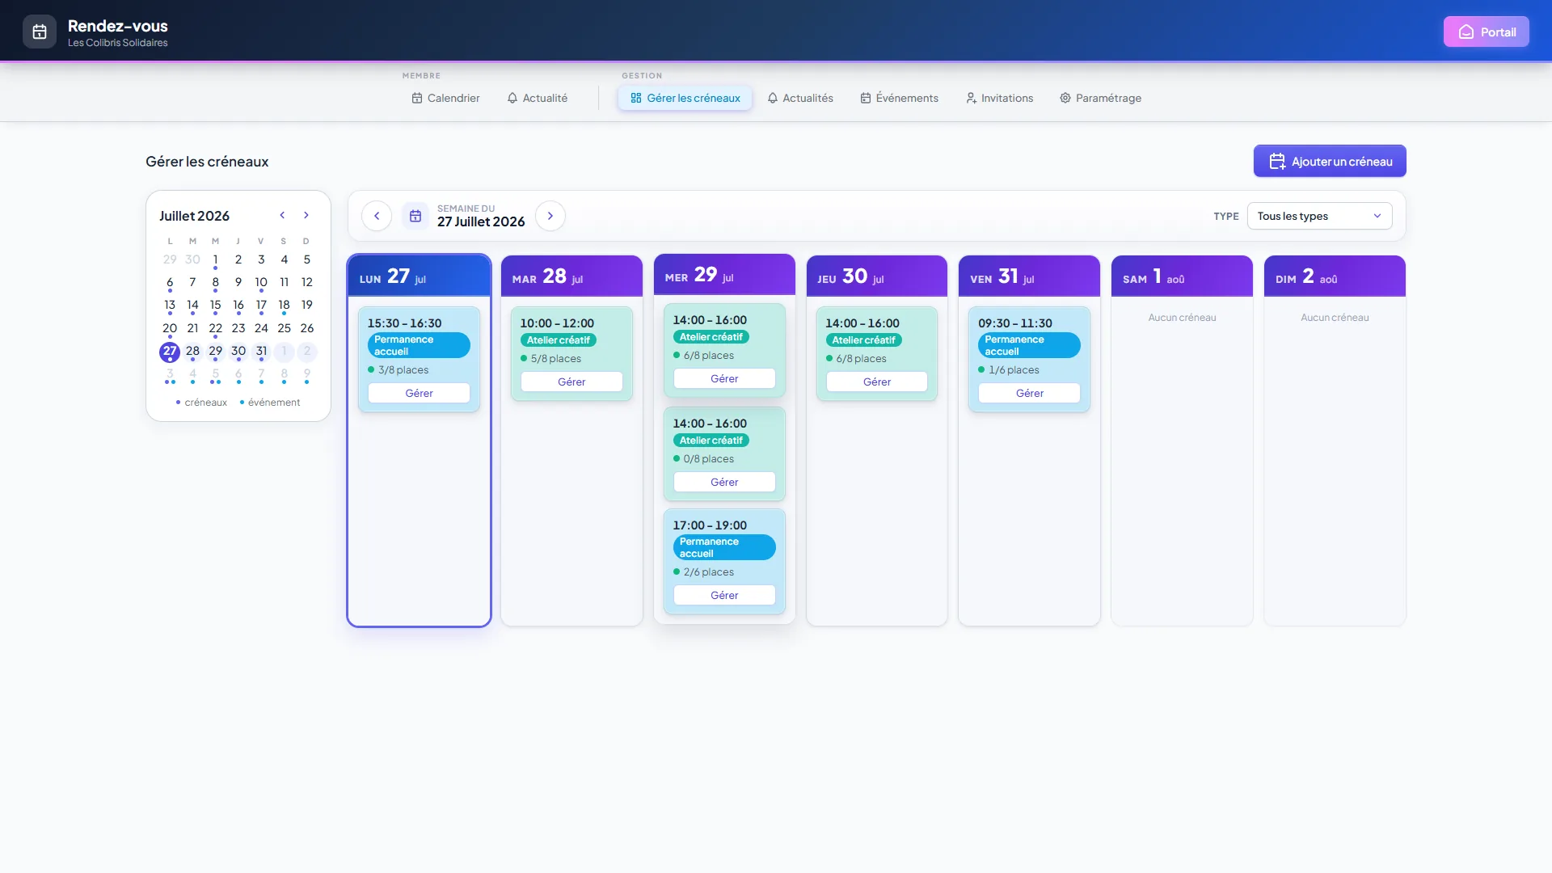Image resolution: width=1552 pixels, height=873 pixels.
Task: Show the previous week
Action: click(x=377, y=217)
